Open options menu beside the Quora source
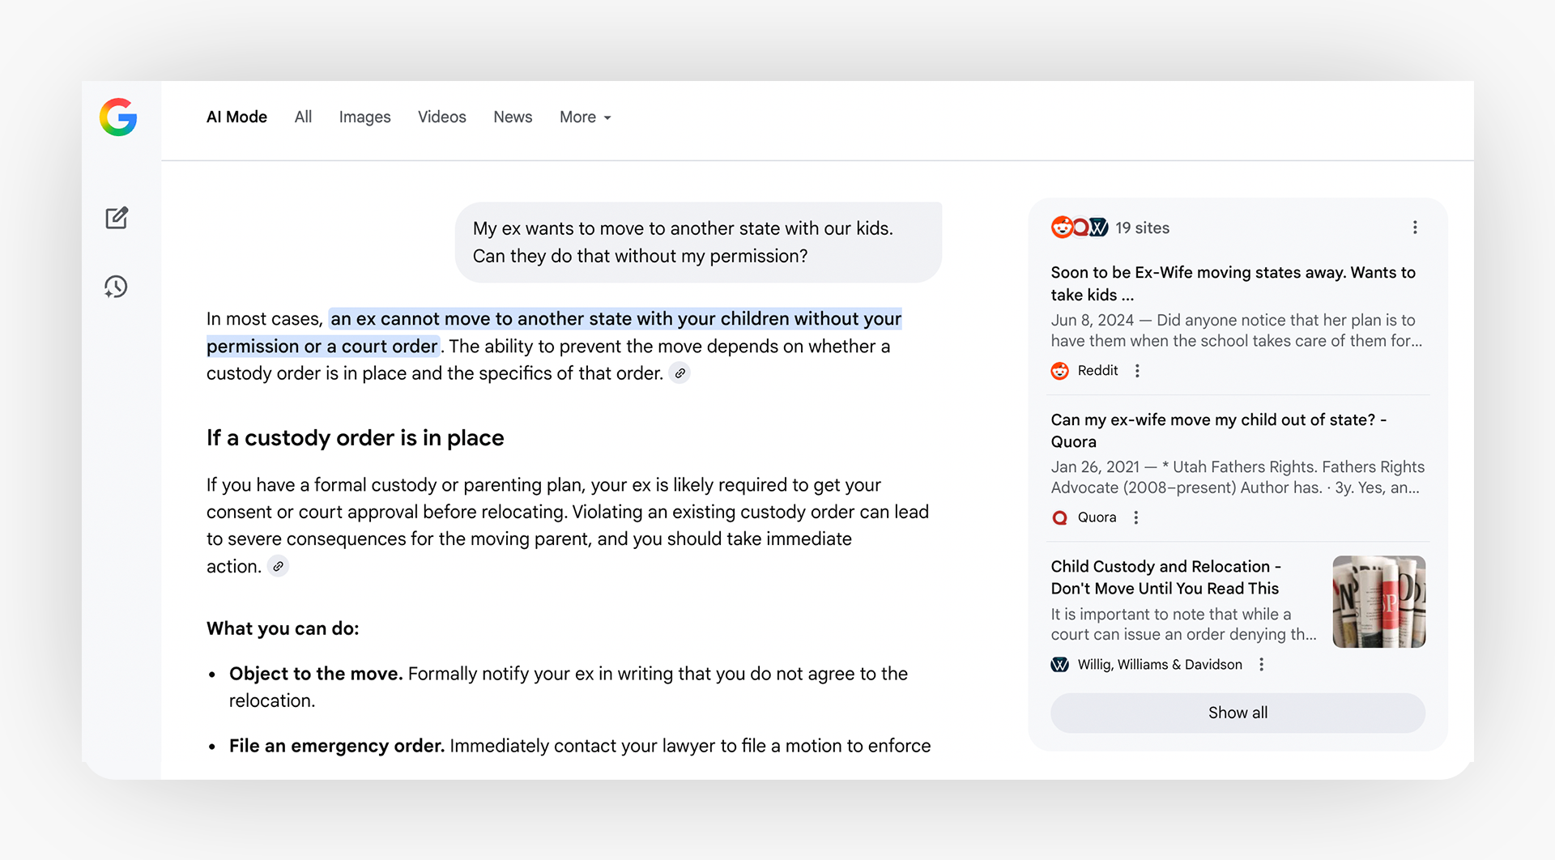Screen dimensions: 1555x860 pyautogui.click(x=1135, y=517)
